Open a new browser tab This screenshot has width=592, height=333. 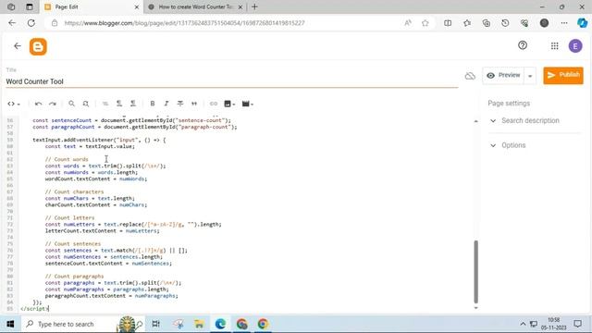tap(255, 6)
